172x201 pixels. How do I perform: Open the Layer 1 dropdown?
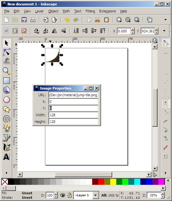(x=86, y=195)
